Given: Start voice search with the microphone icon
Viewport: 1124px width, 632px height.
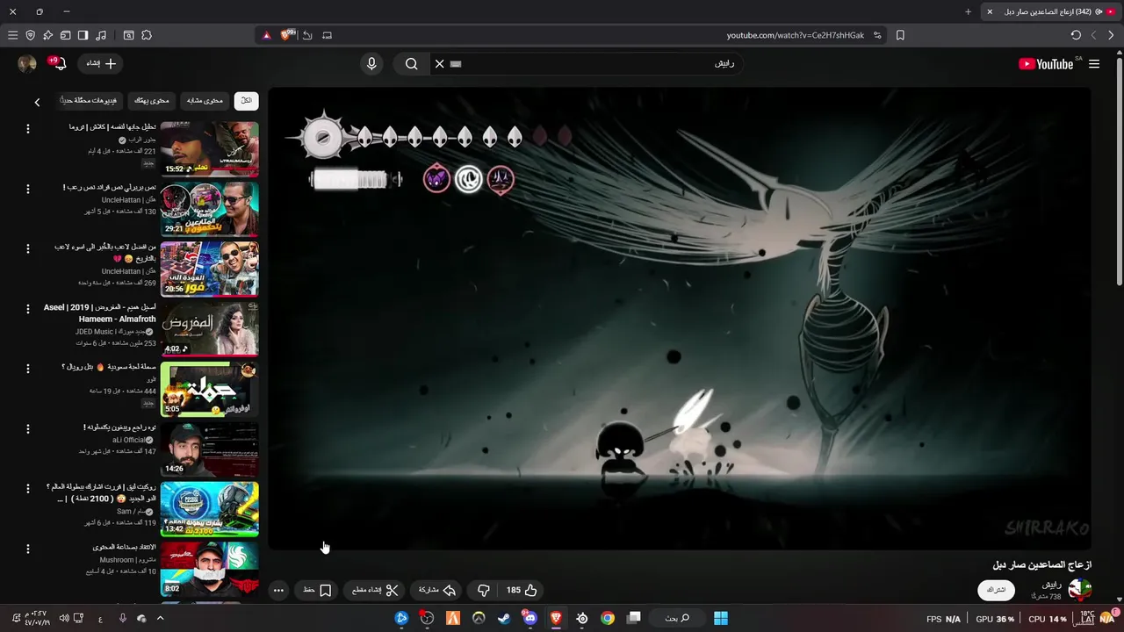Looking at the screenshot, I should [x=371, y=64].
